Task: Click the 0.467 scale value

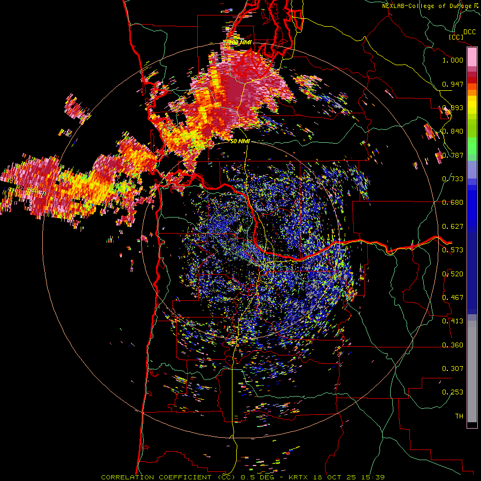Action: [453, 298]
